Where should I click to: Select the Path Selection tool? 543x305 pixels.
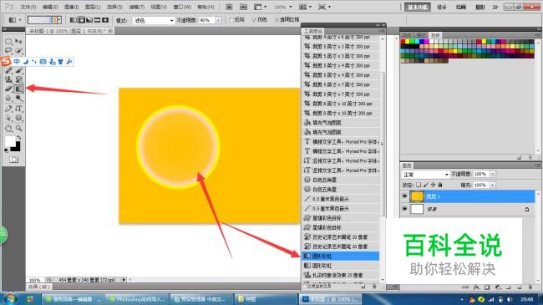click(8, 118)
